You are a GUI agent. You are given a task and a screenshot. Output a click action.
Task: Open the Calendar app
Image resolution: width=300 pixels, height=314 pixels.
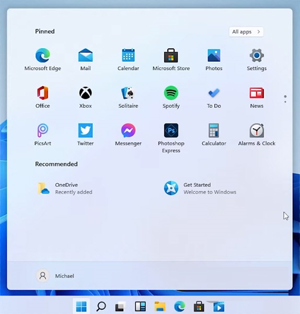coord(128,60)
